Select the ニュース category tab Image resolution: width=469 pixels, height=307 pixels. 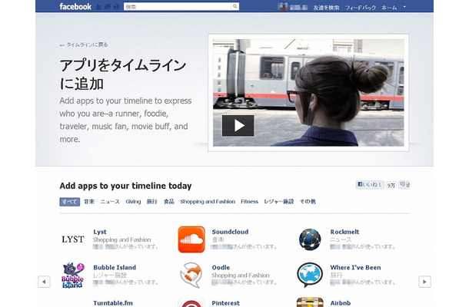(x=110, y=202)
